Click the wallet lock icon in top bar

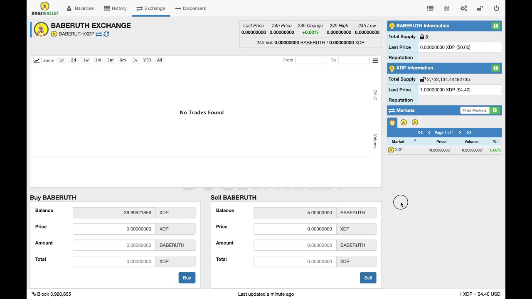click(480, 8)
